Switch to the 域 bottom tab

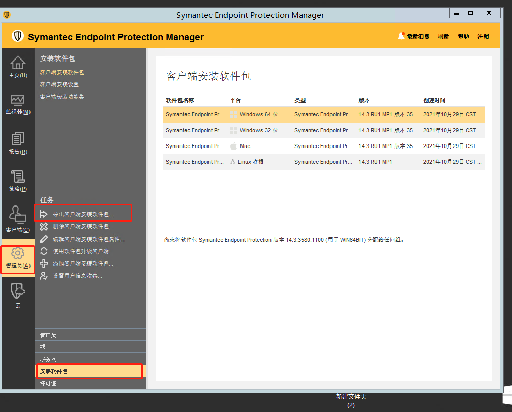(91, 347)
